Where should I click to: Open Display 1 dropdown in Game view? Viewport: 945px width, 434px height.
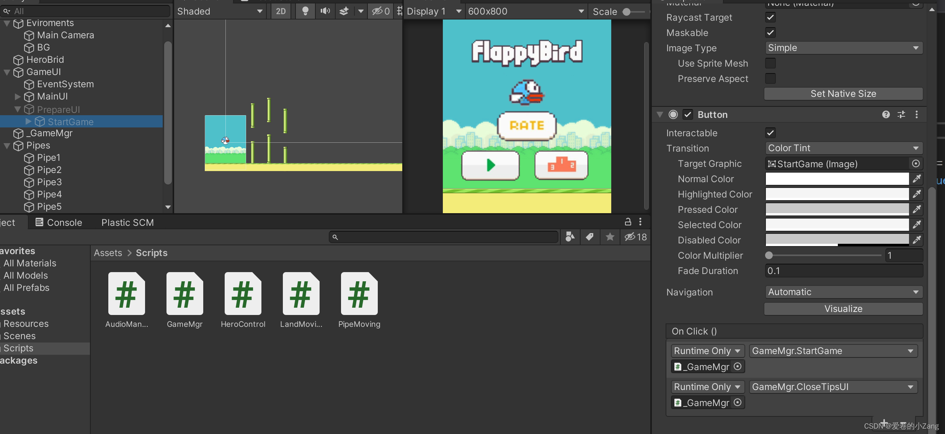click(x=434, y=11)
